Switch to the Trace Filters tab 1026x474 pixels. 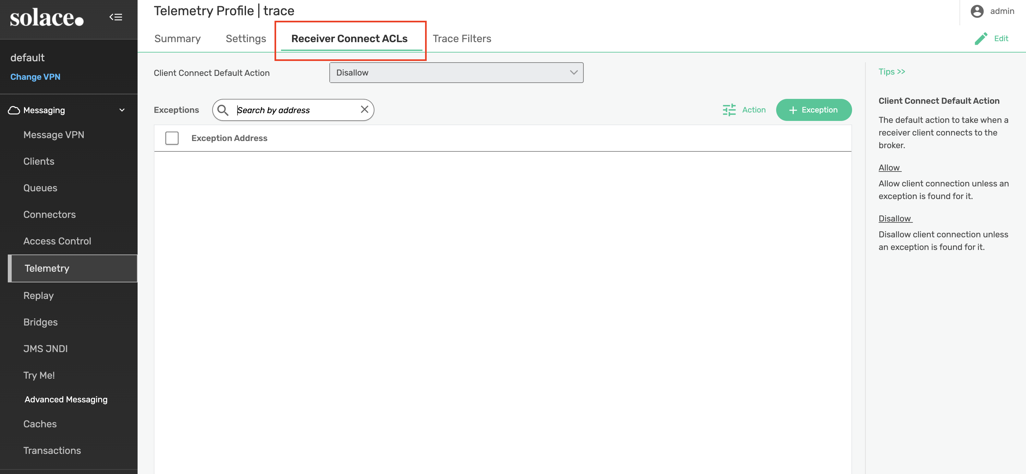[x=462, y=39]
